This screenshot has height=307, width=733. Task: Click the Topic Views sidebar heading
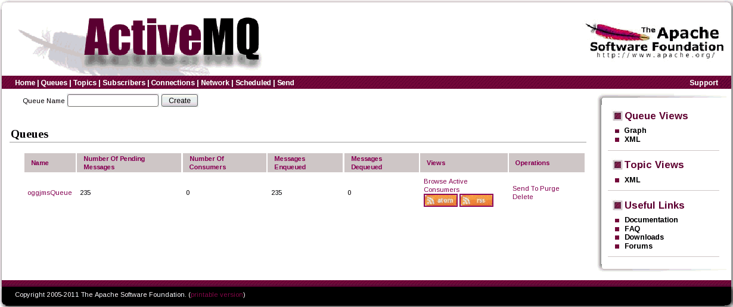tap(654, 165)
